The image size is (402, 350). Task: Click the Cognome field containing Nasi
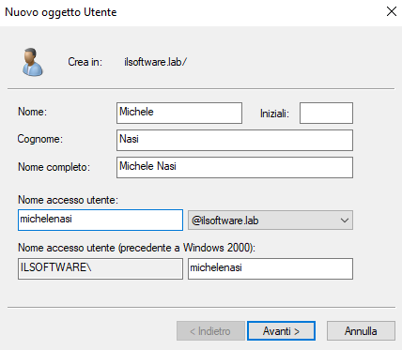tap(235, 140)
